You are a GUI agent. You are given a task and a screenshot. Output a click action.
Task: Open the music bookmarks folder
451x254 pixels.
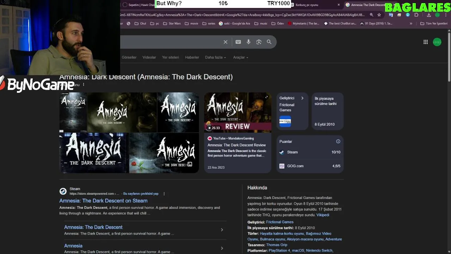[261, 24]
